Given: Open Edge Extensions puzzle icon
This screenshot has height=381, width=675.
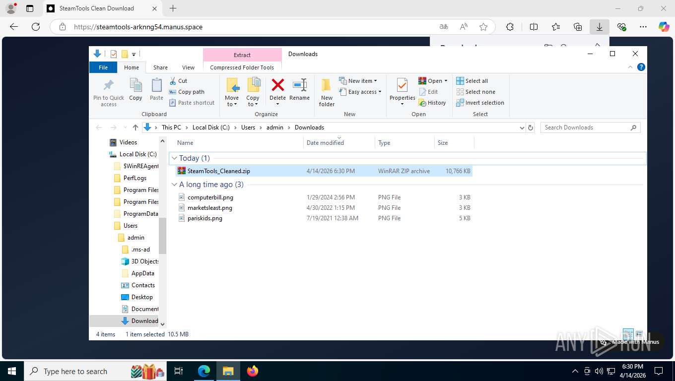Looking at the screenshot, I should pyautogui.click(x=510, y=27).
